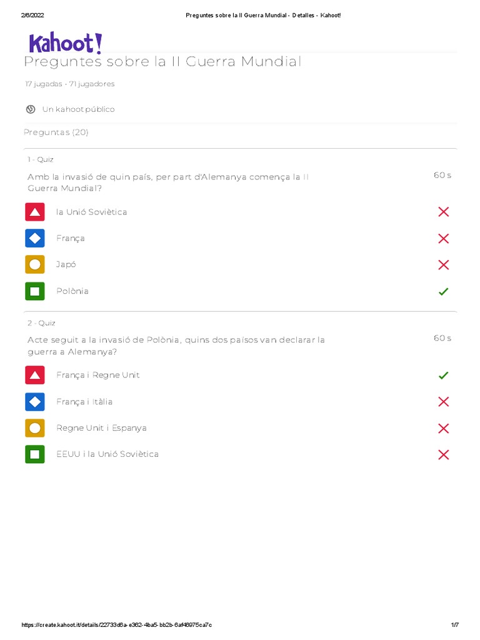Image resolution: width=480 pixels, height=640 pixels.
Task: Click the Kahoot! logo
Action: (x=65, y=43)
